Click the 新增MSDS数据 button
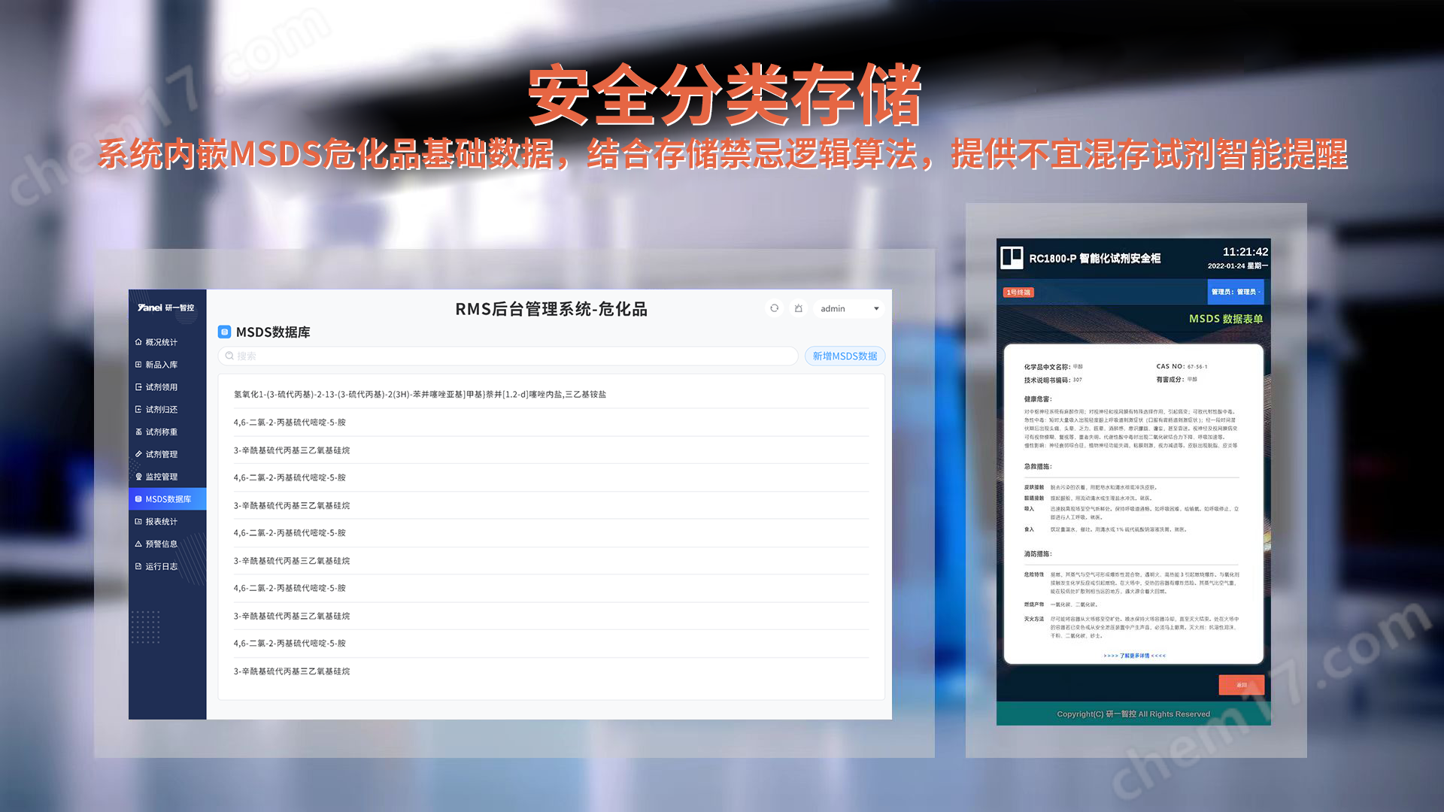The width and height of the screenshot is (1444, 812). [x=845, y=356]
